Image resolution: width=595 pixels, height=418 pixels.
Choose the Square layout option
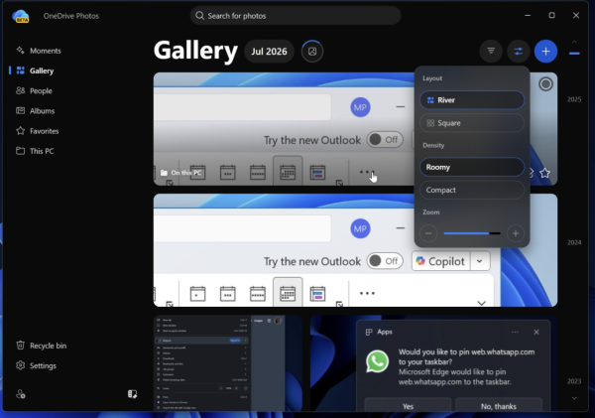pyautogui.click(x=472, y=123)
